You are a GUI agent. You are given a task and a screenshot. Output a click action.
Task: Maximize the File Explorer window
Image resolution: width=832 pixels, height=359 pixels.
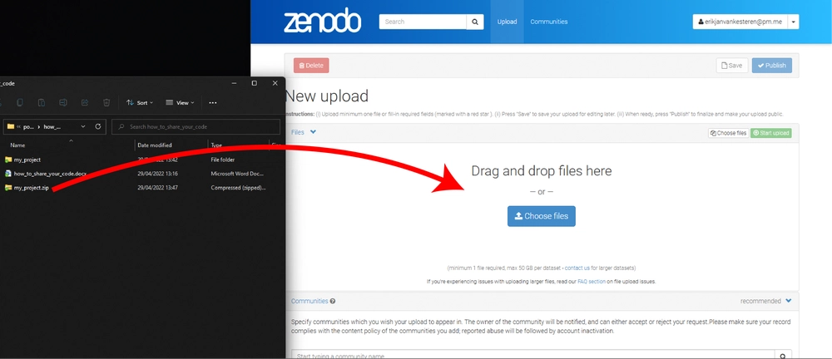click(x=254, y=83)
